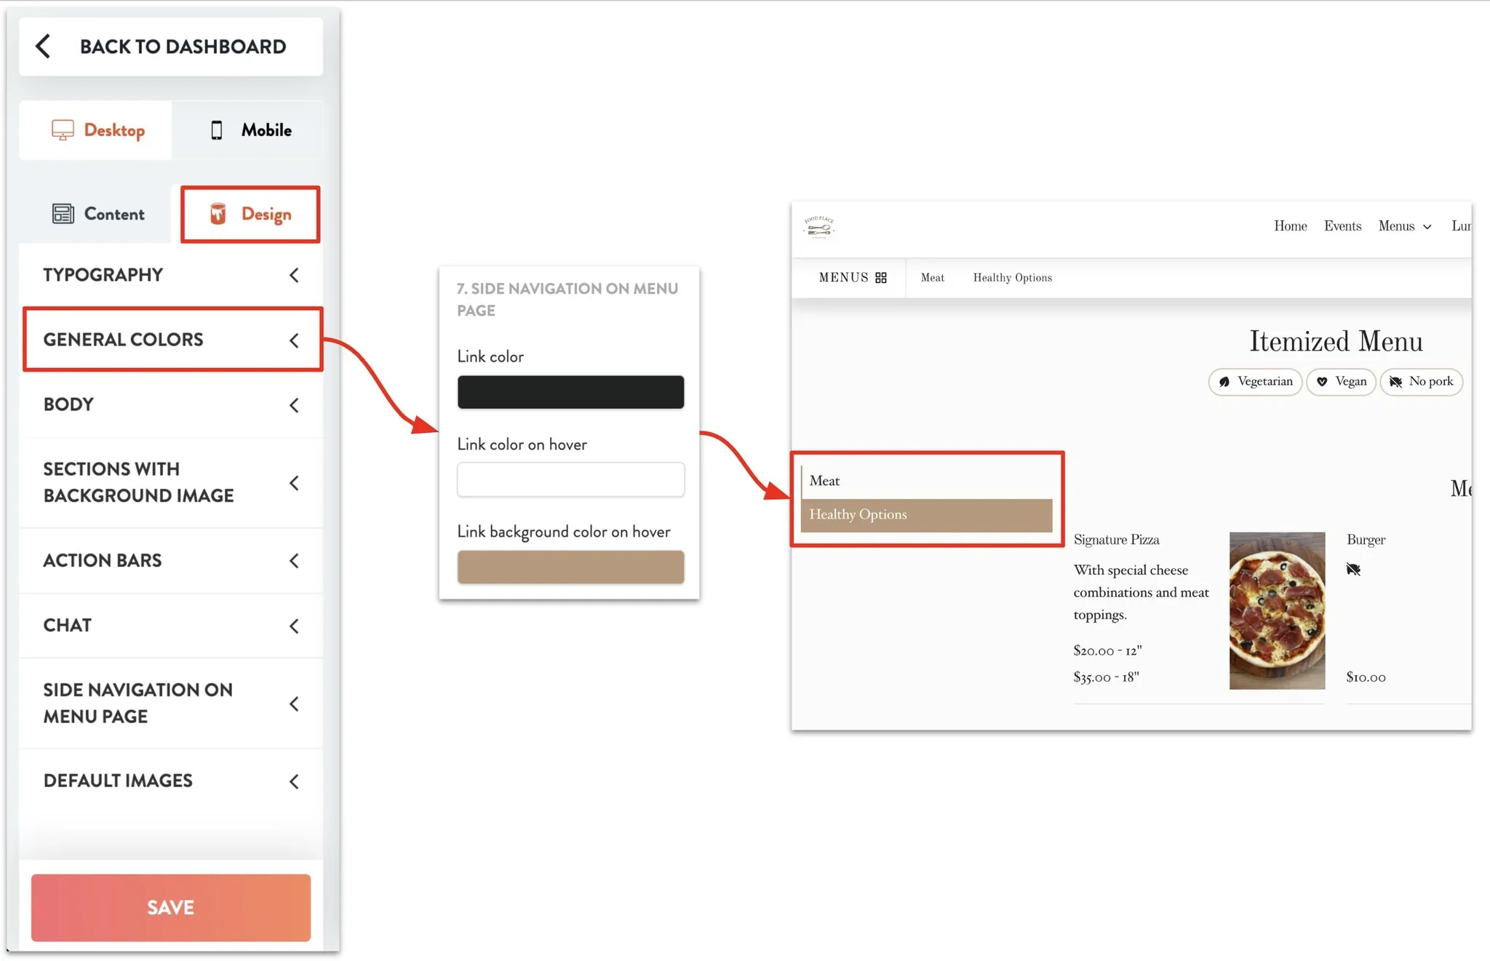Screen dimensions: 1490x961
Task: Expand the Body section chevron
Action: pos(294,405)
